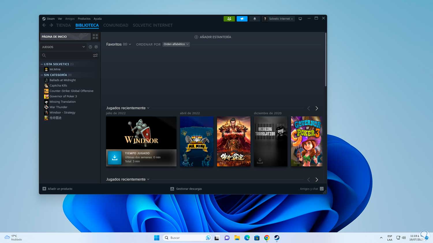The image size is (433, 243).
Task: Go forward using the right navigation arrow
Action: [x=51, y=25]
